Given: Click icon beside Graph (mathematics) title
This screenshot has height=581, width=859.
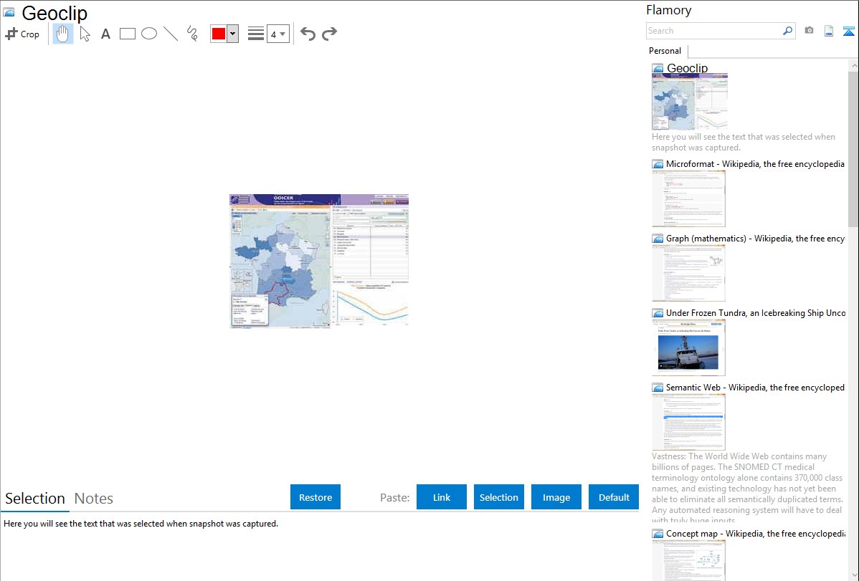Looking at the screenshot, I should 658,239.
